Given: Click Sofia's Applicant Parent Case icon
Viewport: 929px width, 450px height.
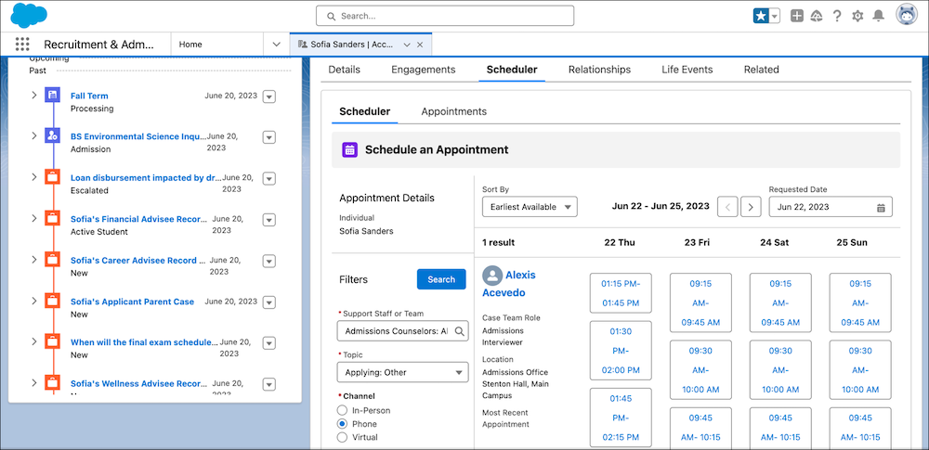Looking at the screenshot, I should (x=52, y=301).
